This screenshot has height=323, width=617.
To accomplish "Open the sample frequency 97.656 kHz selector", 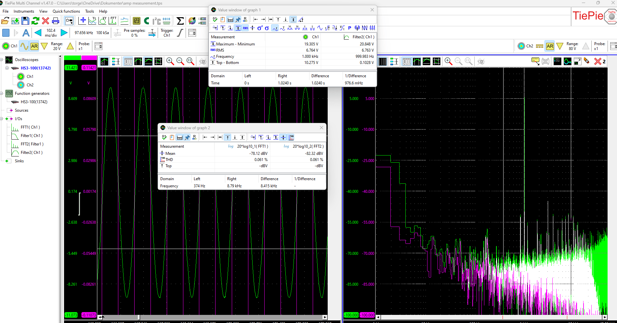I will pos(84,33).
